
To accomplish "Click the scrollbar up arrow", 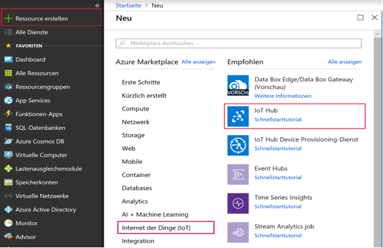I will [x=378, y=34].
